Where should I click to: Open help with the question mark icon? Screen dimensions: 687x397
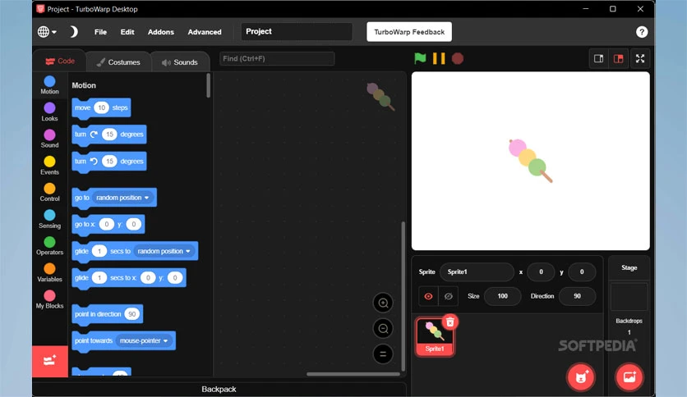tap(642, 32)
